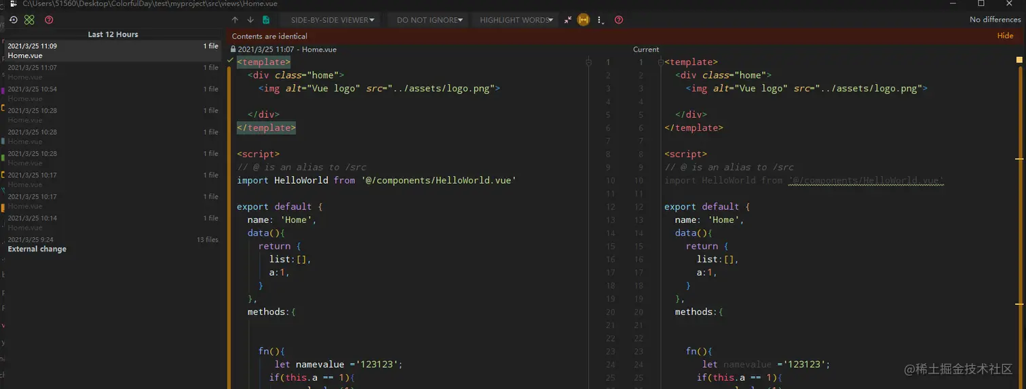Click let namevalue line in left pane
The image size is (1026, 389).
(339, 365)
